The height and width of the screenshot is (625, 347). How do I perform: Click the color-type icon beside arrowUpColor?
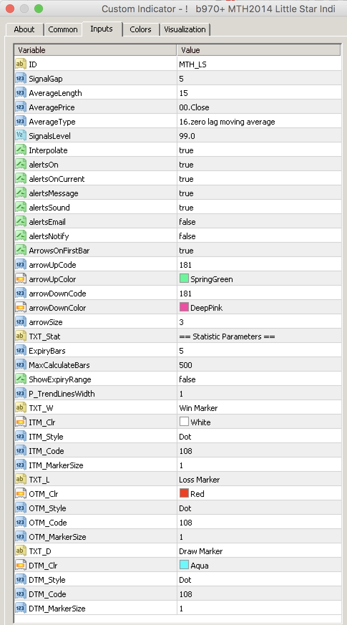(20, 279)
